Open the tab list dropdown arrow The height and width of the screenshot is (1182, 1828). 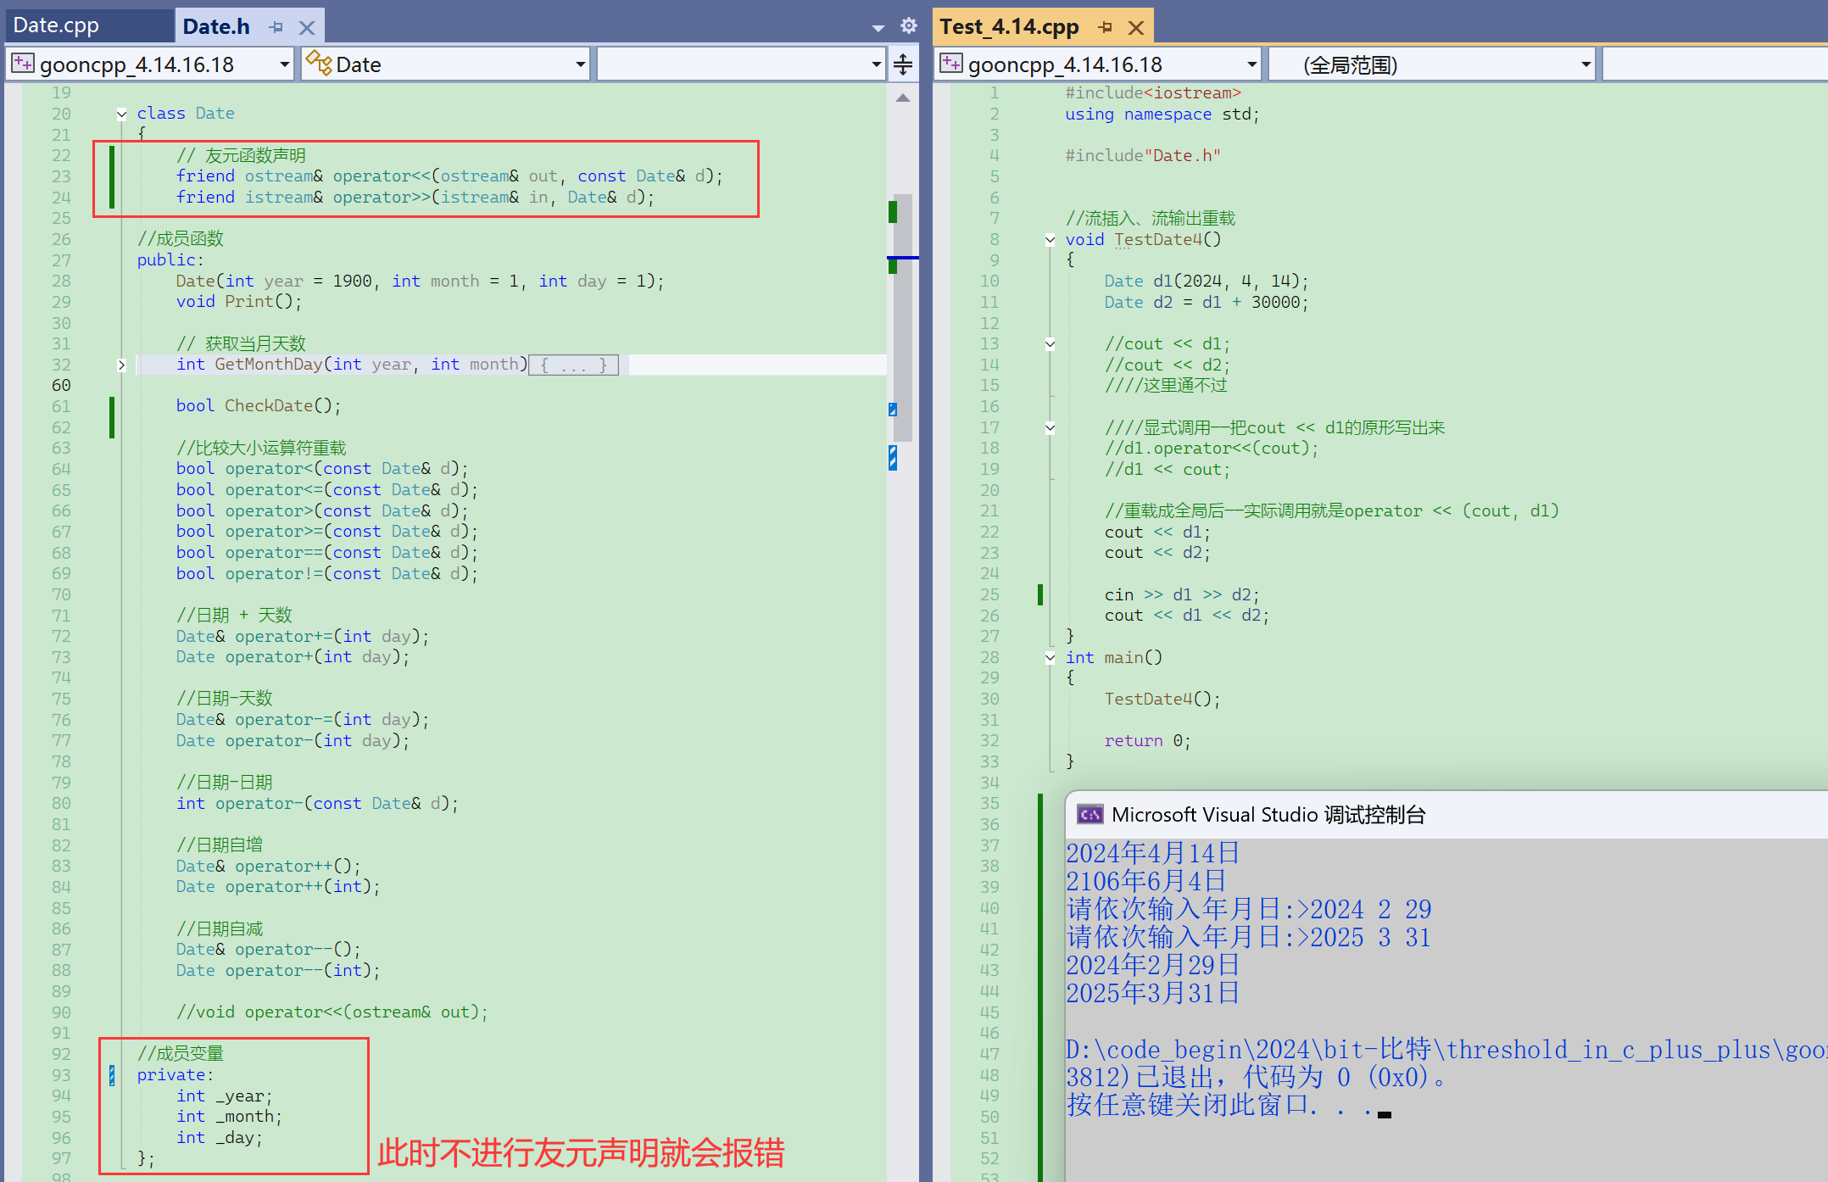(x=878, y=28)
